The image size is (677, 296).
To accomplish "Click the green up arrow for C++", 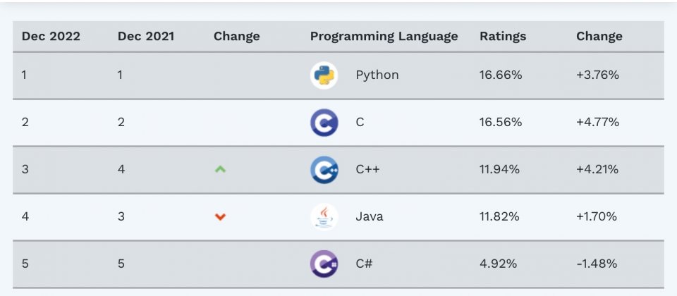I will tap(220, 170).
